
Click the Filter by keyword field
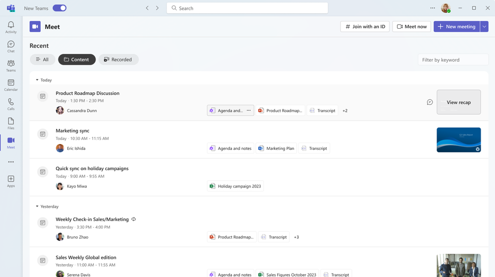pos(453,60)
